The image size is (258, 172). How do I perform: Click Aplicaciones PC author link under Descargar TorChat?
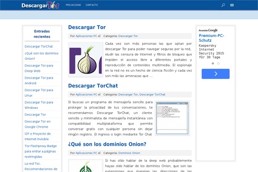[86, 95]
